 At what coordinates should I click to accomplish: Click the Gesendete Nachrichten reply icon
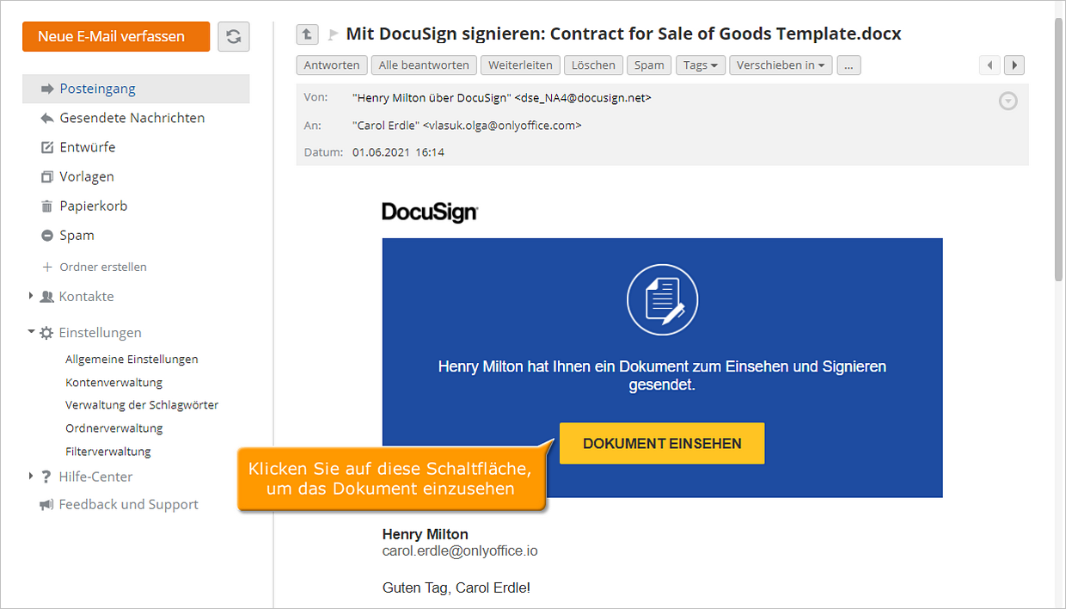pos(47,118)
